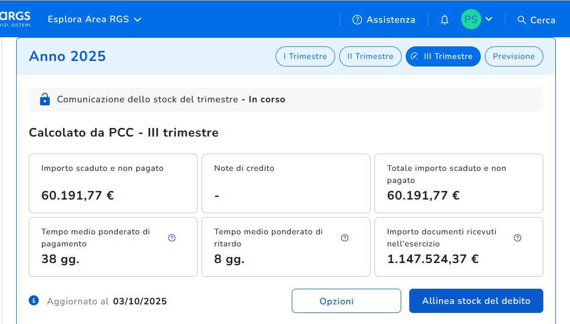
Task: Click the Note di credito card
Action: 286,183
